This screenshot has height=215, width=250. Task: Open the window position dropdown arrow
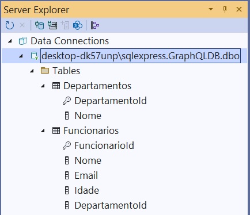coord(211,9)
